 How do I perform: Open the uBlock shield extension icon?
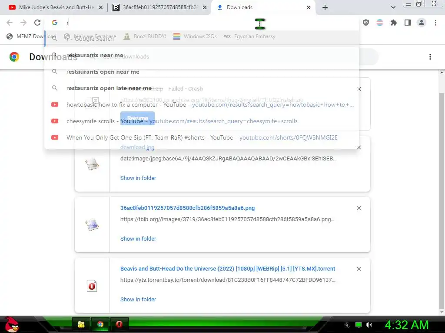tap(366, 23)
